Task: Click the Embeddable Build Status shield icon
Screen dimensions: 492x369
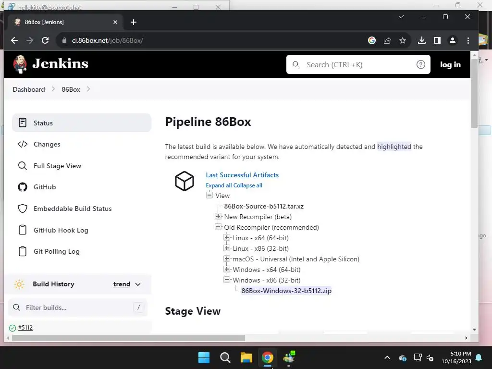Action: [23, 209]
